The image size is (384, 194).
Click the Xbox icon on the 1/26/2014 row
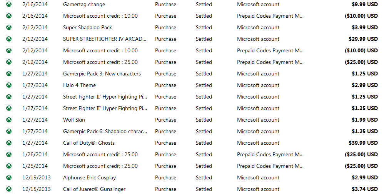tap(9, 155)
